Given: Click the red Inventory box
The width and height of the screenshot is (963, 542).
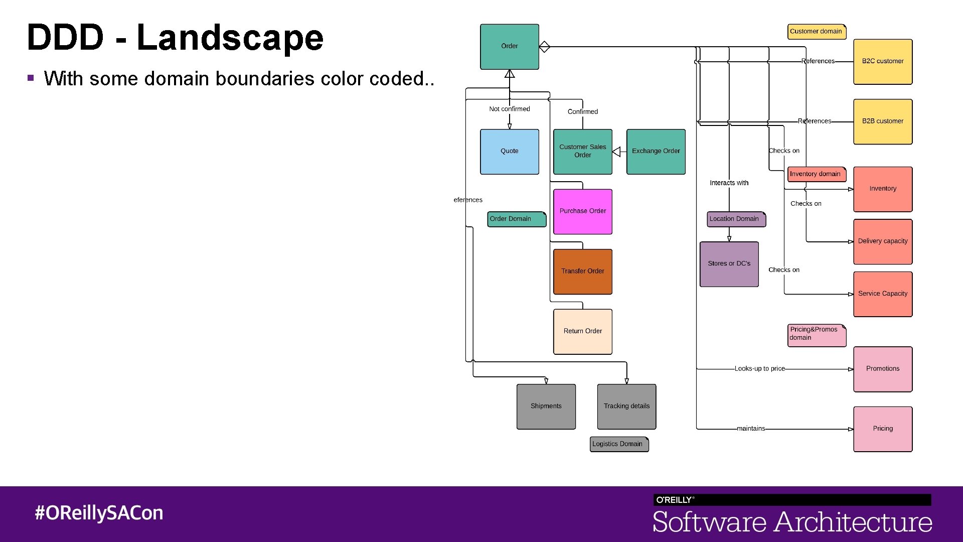Looking at the screenshot, I should (x=883, y=189).
